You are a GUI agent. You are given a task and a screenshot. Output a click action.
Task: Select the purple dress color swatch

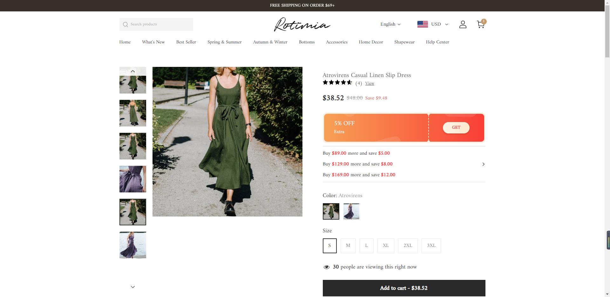(351, 211)
